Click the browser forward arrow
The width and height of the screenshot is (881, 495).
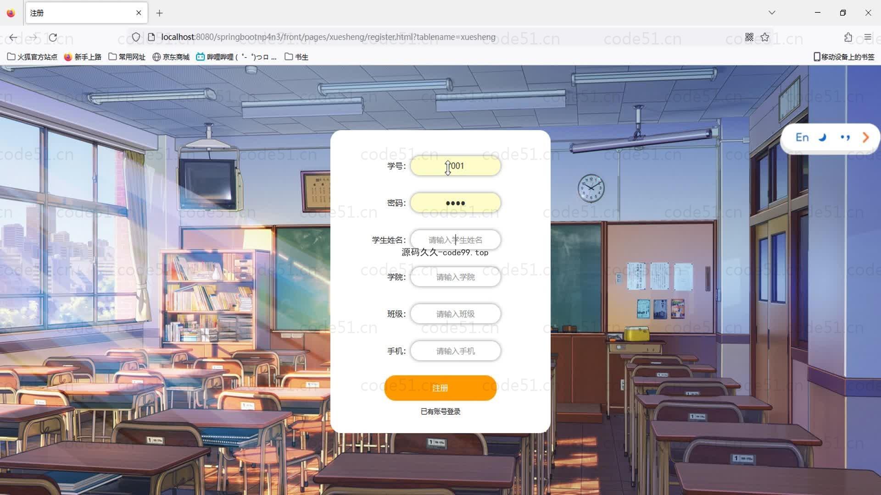click(33, 37)
